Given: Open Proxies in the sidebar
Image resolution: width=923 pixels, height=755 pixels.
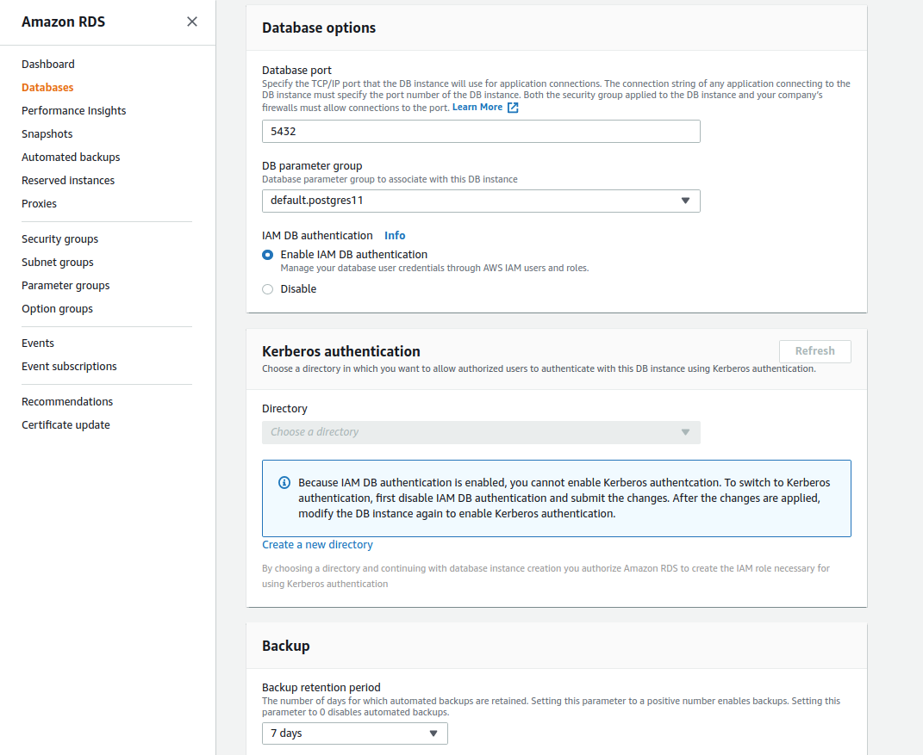Looking at the screenshot, I should pos(40,203).
